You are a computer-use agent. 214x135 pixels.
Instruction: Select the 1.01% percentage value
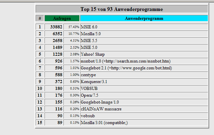[x=75, y=68]
